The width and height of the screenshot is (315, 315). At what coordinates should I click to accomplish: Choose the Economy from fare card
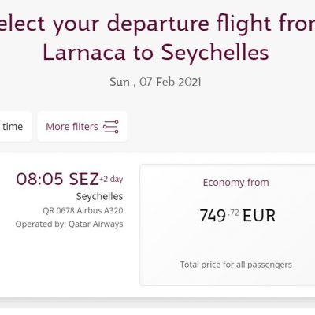pos(228,224)
